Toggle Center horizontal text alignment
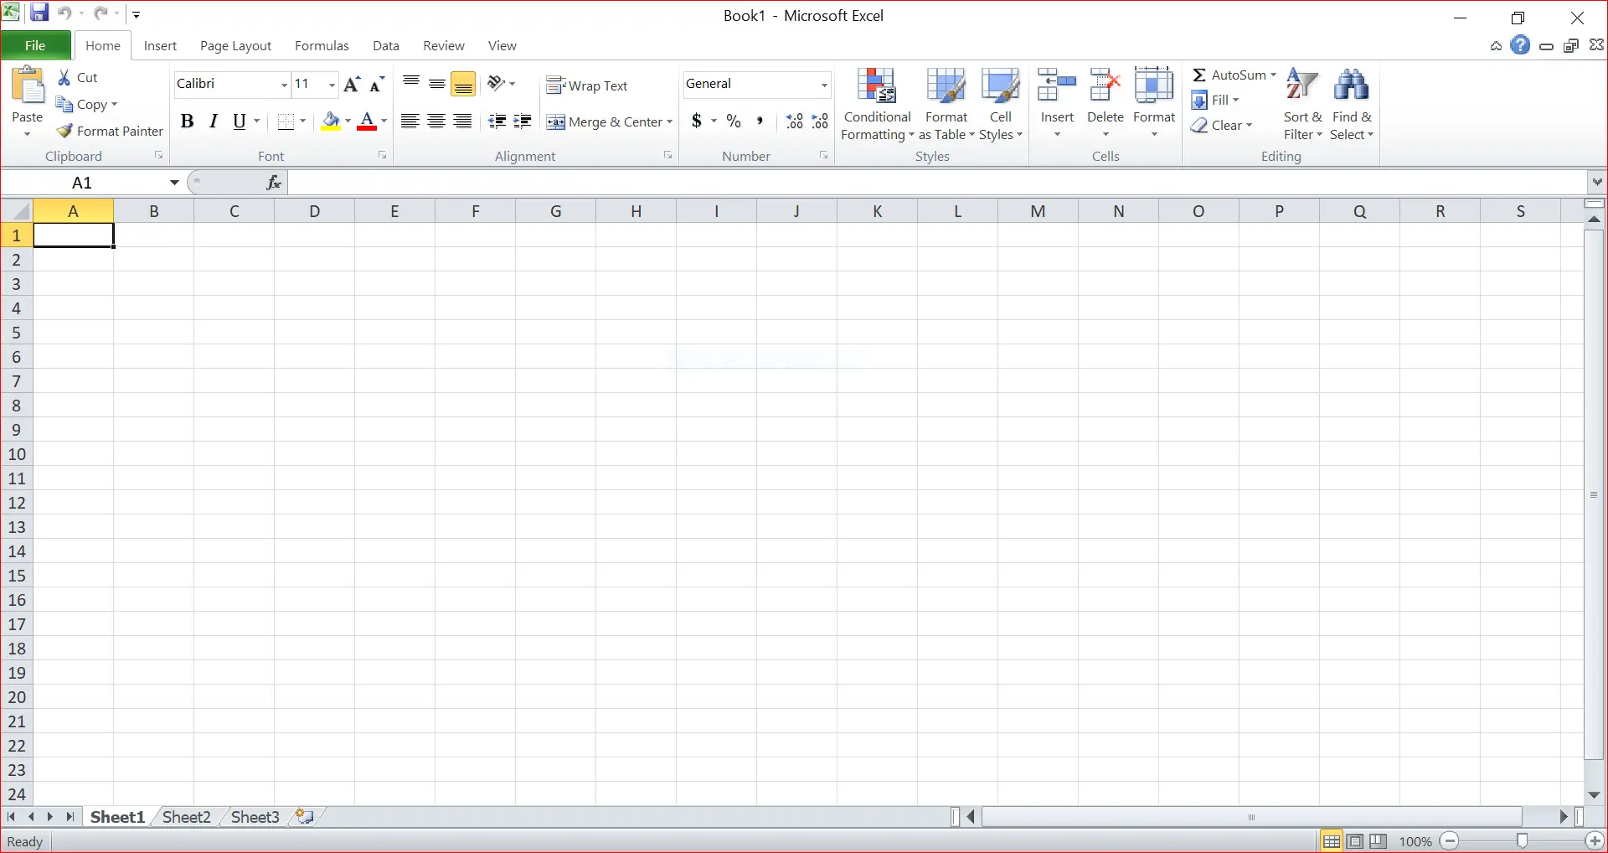The width and height of the screenshot is (1608, 853). pos(436,121)
